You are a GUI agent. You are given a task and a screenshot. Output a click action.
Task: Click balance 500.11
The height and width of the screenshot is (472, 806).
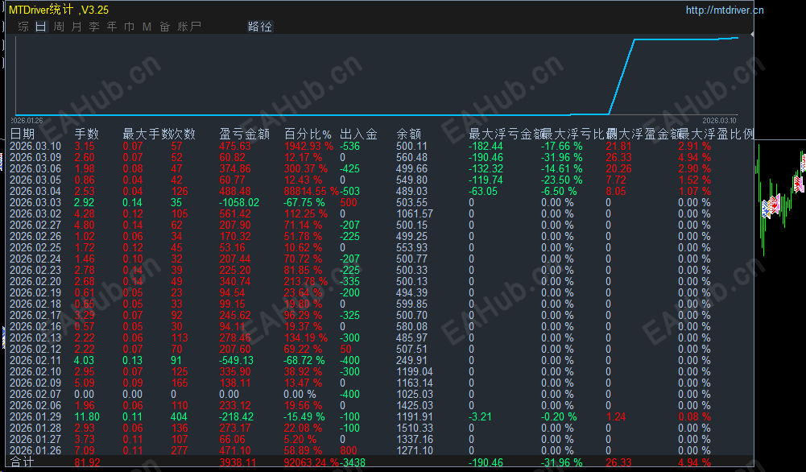(x=411, y=146)
